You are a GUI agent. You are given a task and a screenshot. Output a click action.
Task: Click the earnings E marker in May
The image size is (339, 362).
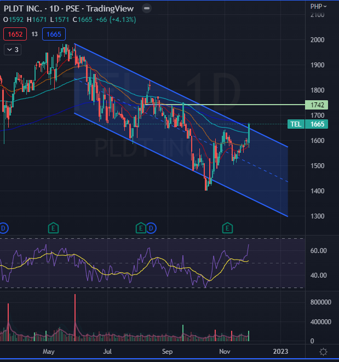pyautogui.click(x=53, y=228)
